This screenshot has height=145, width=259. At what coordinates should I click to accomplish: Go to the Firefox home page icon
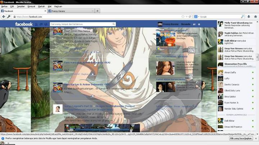coord(255,16)
